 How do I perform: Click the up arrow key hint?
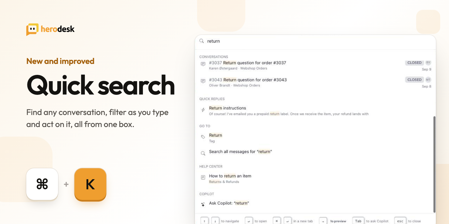(205, 221)
